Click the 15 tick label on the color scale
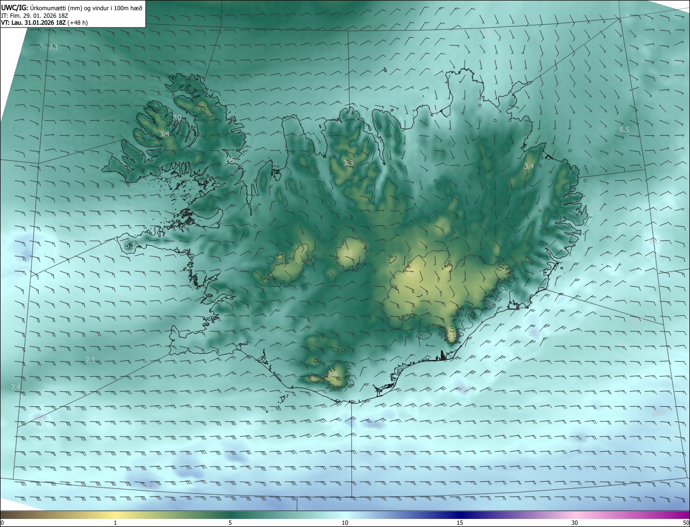690x527 pixels. (x=460, y=523)
